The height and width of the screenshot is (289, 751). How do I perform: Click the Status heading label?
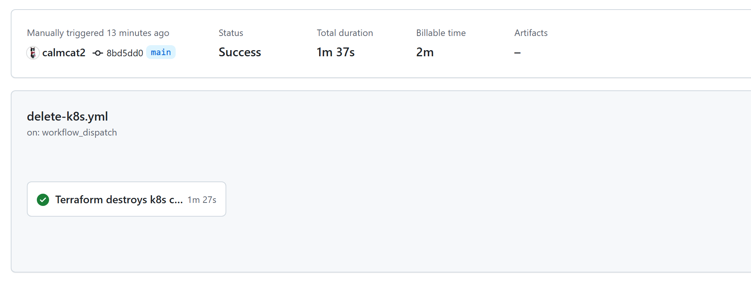[231, 33]
